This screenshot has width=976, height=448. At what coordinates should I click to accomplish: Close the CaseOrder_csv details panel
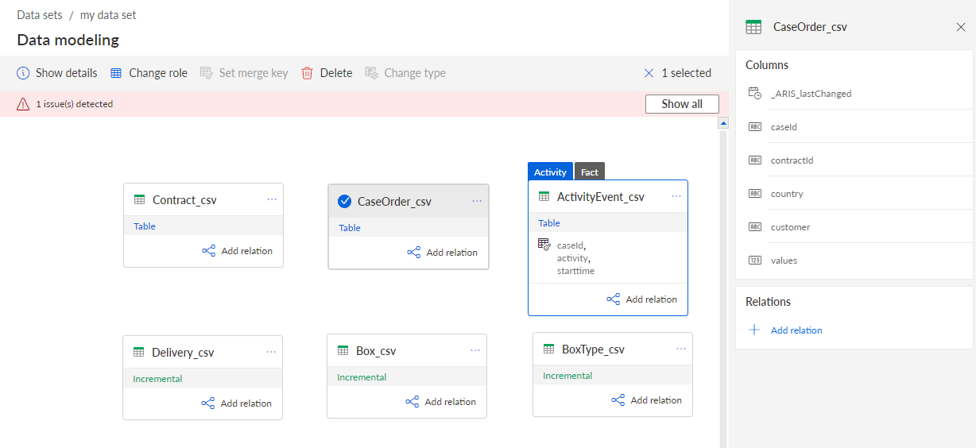pos(961,27)
